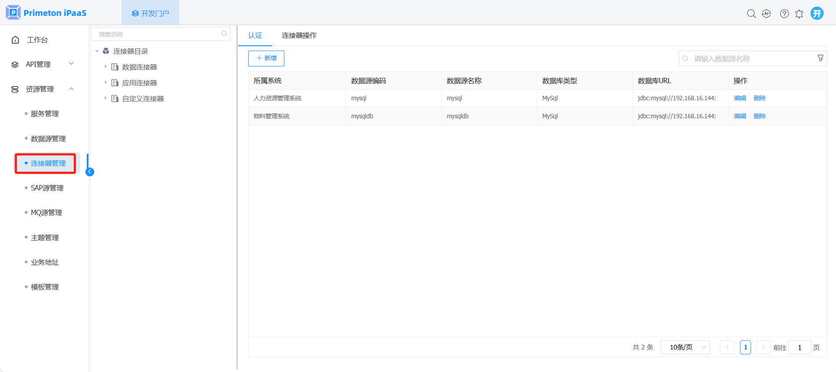Expand the 自定义连接器 tree node
836x372 pixels.
106,98
